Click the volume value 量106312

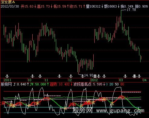[93, 6]
